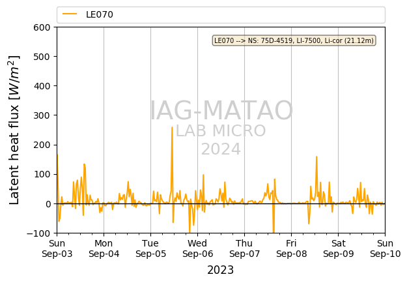Screen dimensions: 407x283
Task: Click the y-axis tick label 500
Action: pyautogui.click(x=42, y=57)
